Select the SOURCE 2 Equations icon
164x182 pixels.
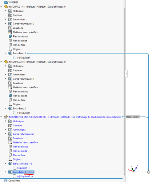[10, 83]
